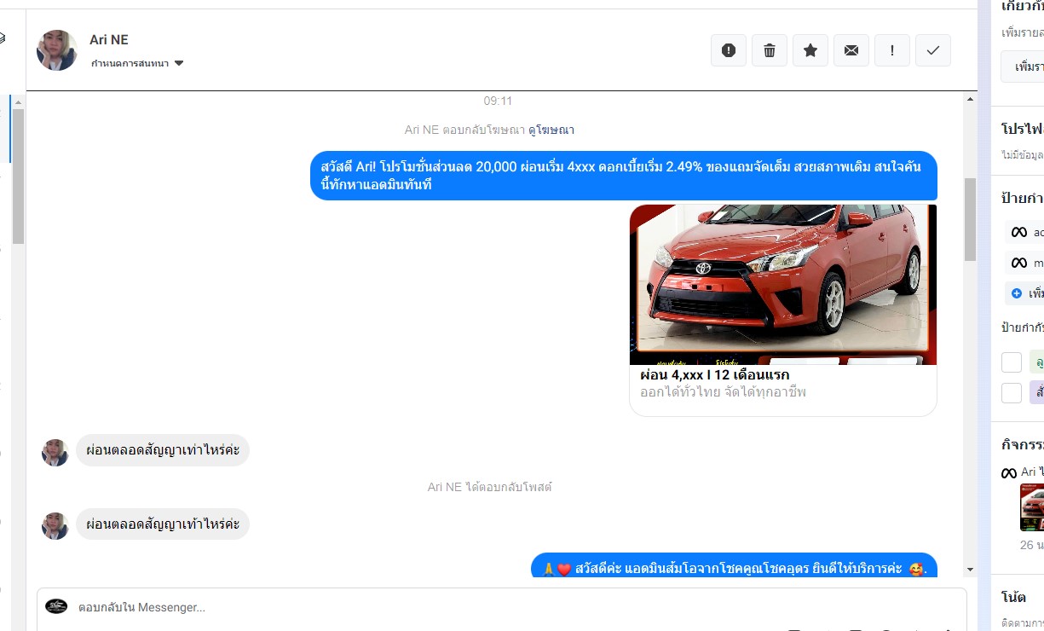Click the กิจกรร... activity section heading
Image resolution: width=1044 pixels, height=631 pixels.
(x=1023, y=445)
